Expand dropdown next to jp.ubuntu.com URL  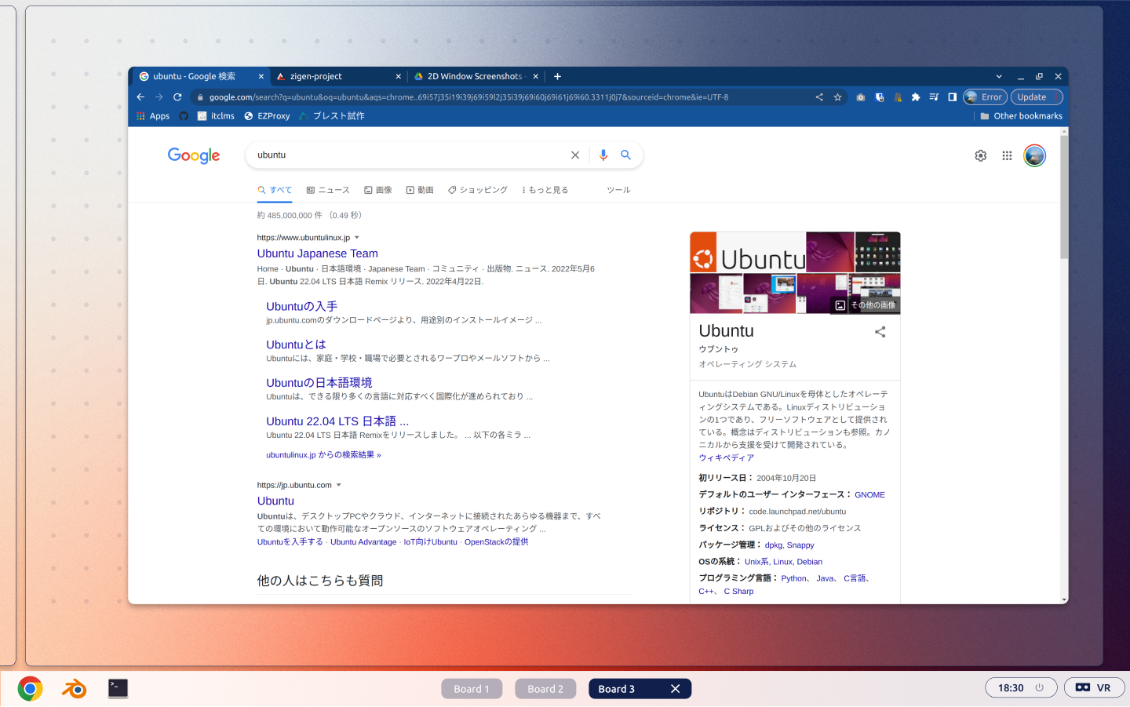click(339, 485)
